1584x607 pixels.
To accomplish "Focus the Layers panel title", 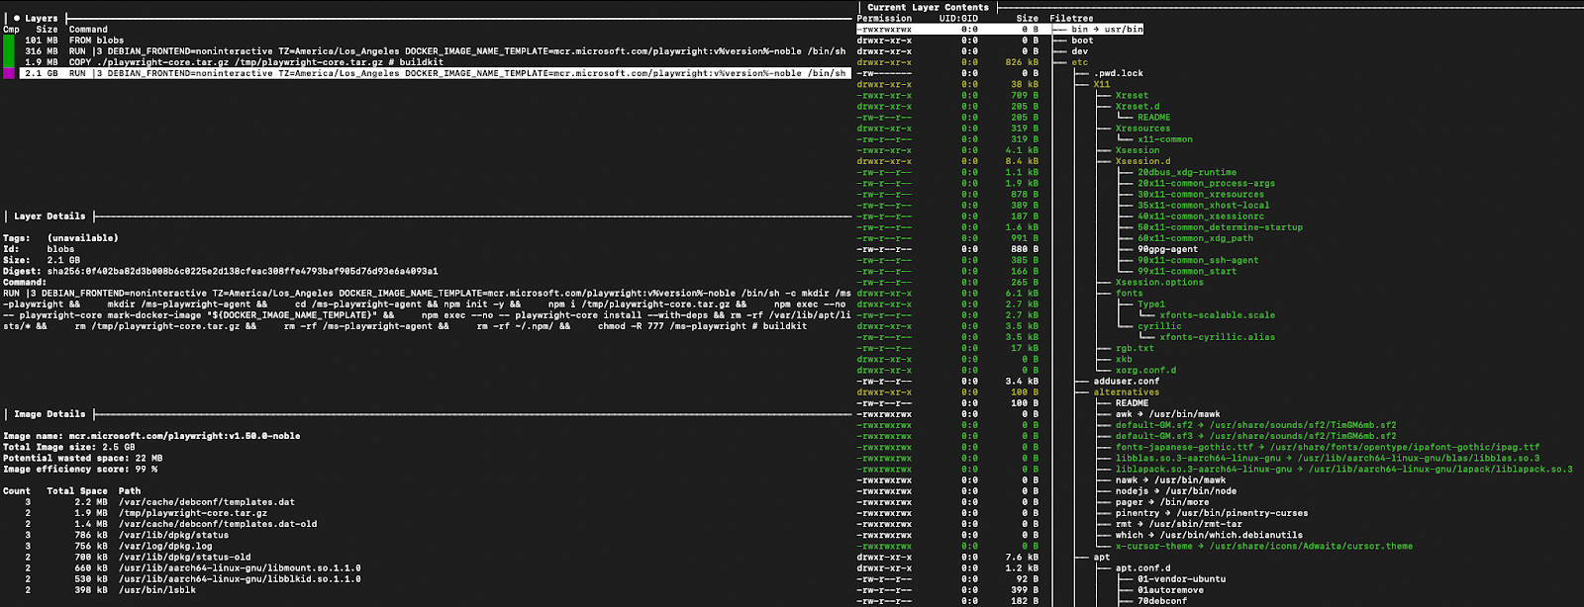I will tap(42, 19).
